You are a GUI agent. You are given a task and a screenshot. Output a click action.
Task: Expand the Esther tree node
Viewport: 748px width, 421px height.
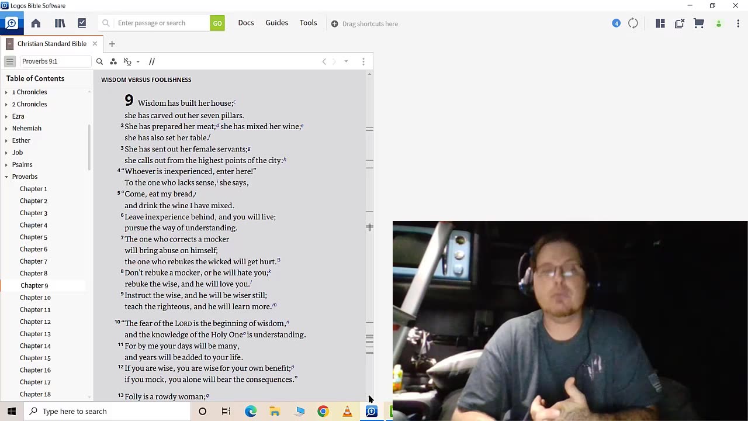tap(6, 140)
